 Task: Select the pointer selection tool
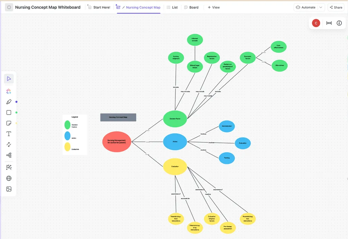9,79
